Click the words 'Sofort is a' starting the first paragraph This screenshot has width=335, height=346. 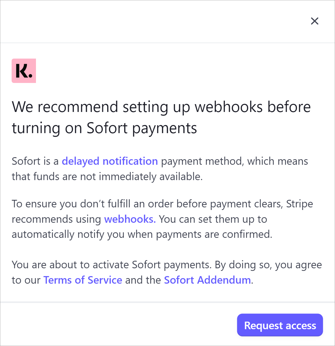[x=35, y=161]
